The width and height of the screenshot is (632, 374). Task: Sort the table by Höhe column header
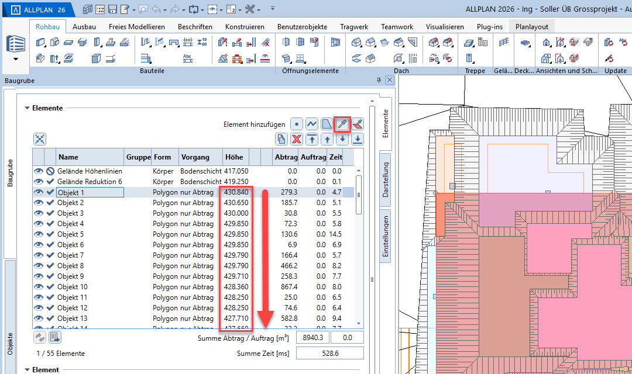click(x=233, y=157)
